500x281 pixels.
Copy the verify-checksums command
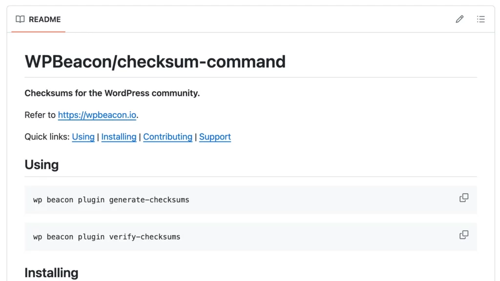[x=464, y=235]
